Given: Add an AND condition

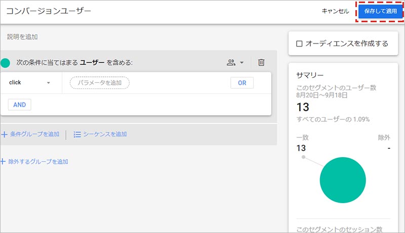Looking at the screenshot, I should 20,105.
